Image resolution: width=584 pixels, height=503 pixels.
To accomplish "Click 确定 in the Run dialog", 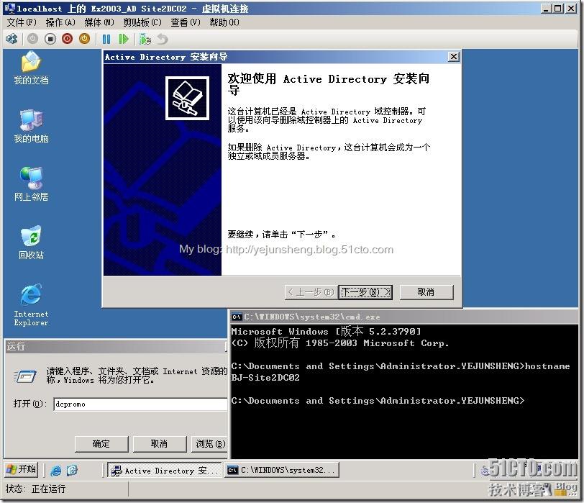I will coord(101,444).
